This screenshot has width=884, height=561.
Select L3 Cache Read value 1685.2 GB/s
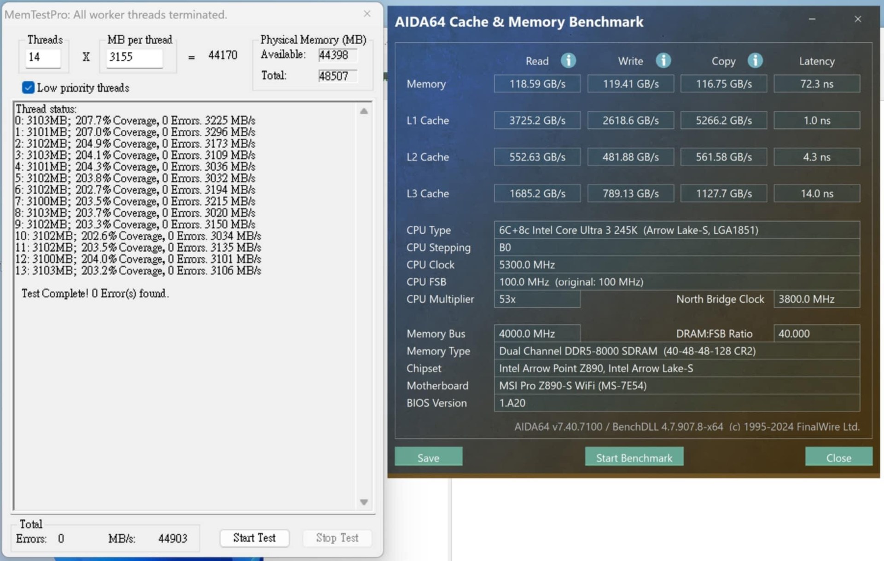click(537, 193)
